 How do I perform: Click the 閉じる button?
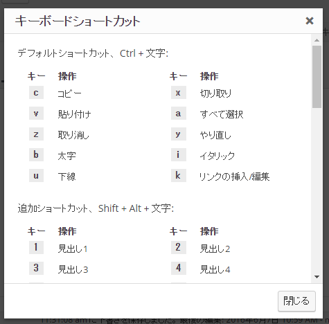296,301
